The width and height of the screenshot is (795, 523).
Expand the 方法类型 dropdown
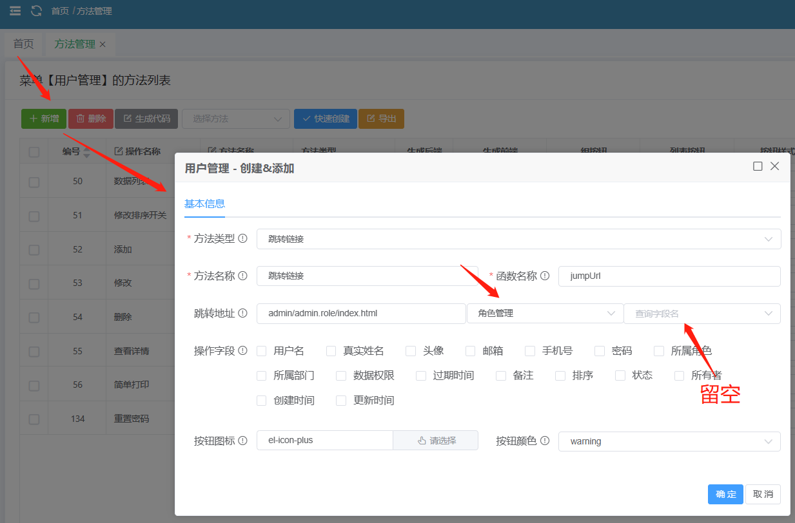click(518, 239)
